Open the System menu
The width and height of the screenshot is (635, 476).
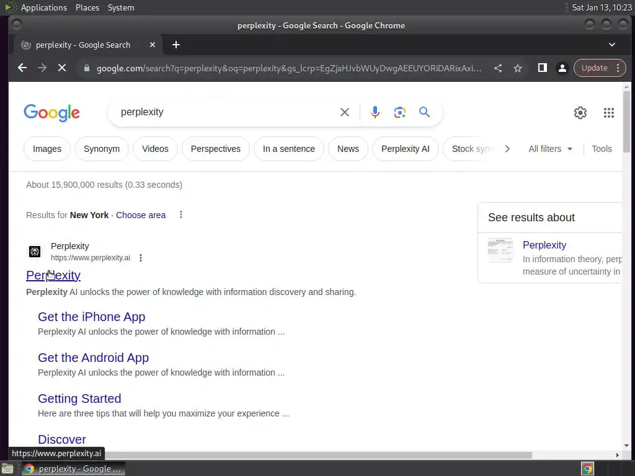(121, 7)
